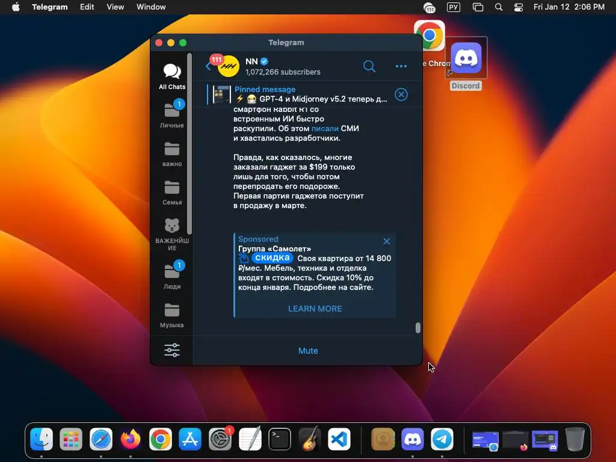The image size is (616, 462).
Task: Open Finder from the dock
Action: point(42,439)
